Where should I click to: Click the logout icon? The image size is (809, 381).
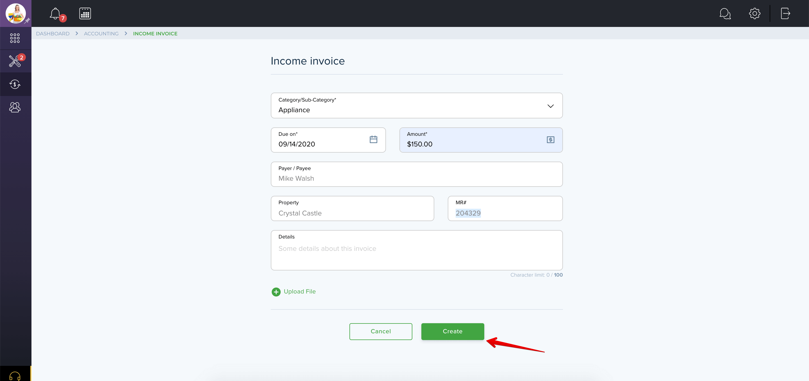click(785, 13)
